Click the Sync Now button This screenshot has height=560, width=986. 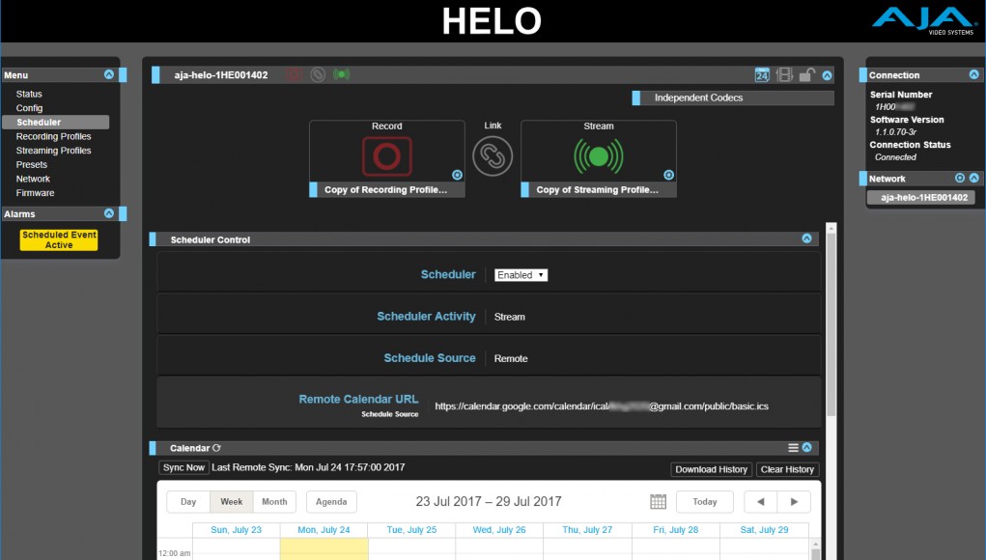pos(183,467)
